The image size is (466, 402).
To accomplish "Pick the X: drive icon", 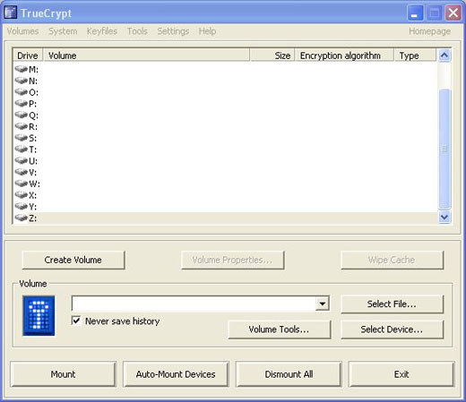I will [x=21, y=195].
